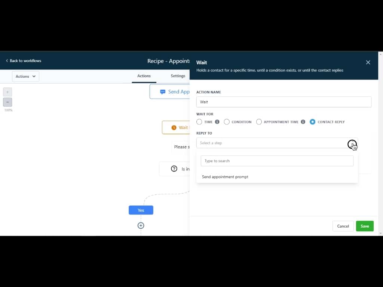Collapse the Select a step dropdown
383x287 pixels.
(x=352, y=143)
